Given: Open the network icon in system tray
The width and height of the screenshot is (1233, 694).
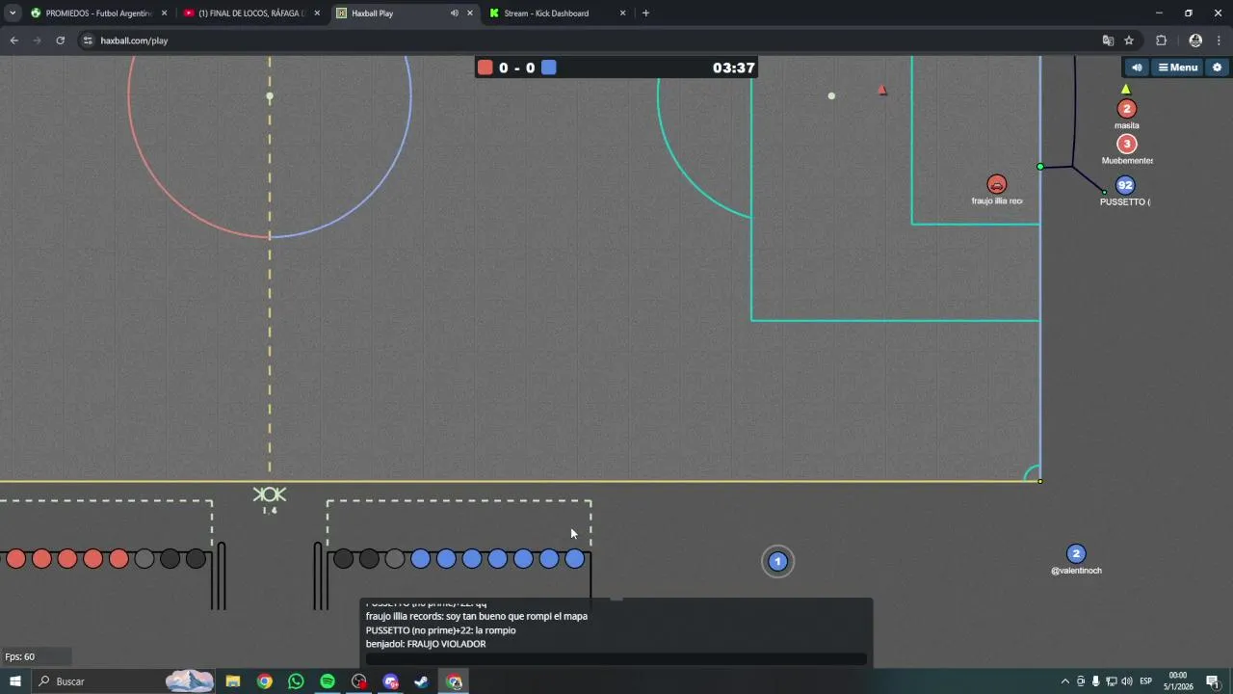Looking at the screenshot, I should coord(1112,681).
